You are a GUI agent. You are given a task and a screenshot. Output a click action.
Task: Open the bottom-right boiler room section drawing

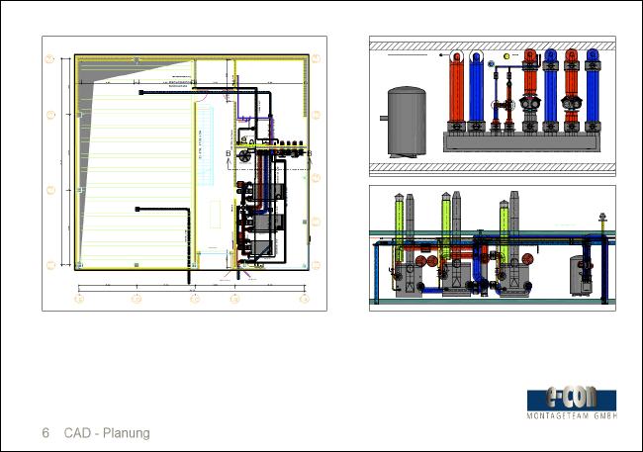(x=492, y=247)
